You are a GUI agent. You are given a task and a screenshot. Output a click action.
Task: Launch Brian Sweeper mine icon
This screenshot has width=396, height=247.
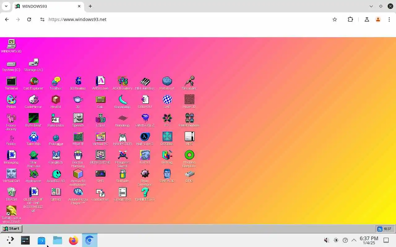[145, 178]
